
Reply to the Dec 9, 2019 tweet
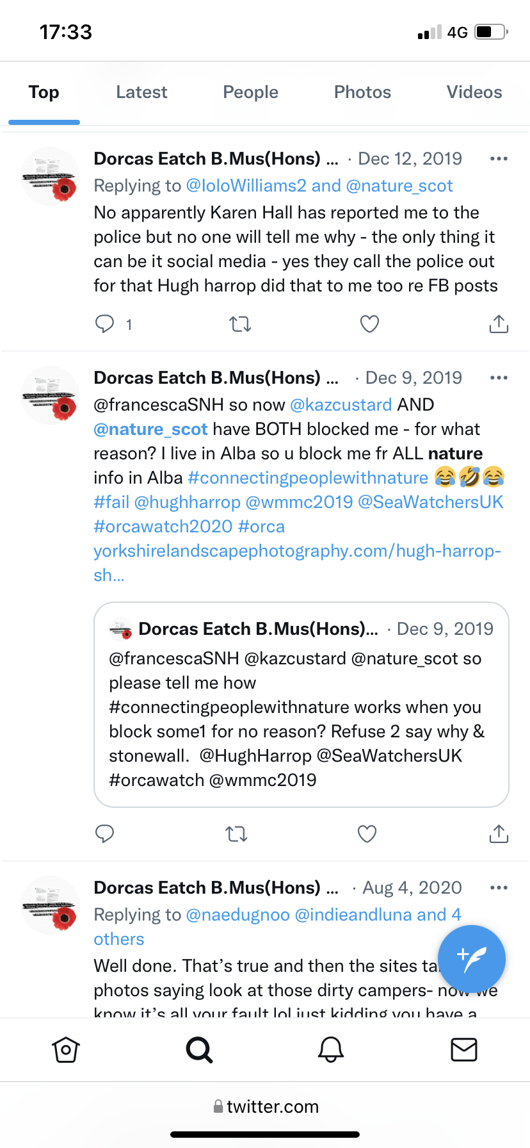104,834
